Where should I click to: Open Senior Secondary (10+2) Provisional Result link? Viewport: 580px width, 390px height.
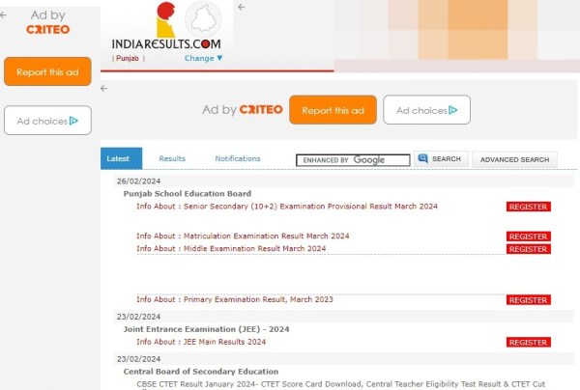(x=287, y=206)
